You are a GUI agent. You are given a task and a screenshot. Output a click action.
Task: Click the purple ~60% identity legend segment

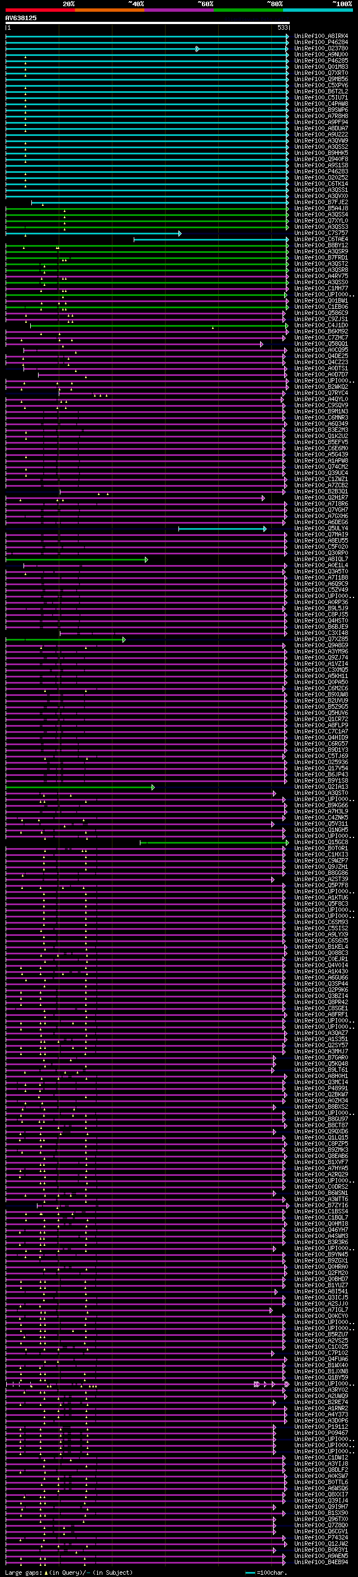[x=180, y=10]
